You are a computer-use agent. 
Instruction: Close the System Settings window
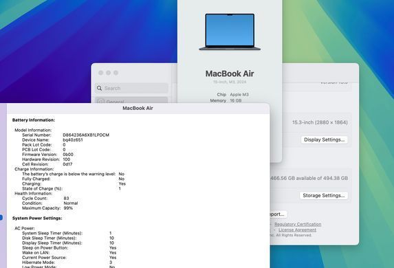tap(101, 73)
